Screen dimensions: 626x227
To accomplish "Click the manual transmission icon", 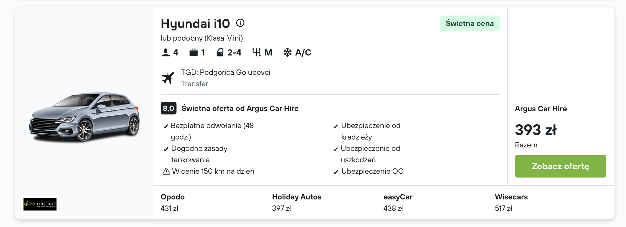I will 256,52.
